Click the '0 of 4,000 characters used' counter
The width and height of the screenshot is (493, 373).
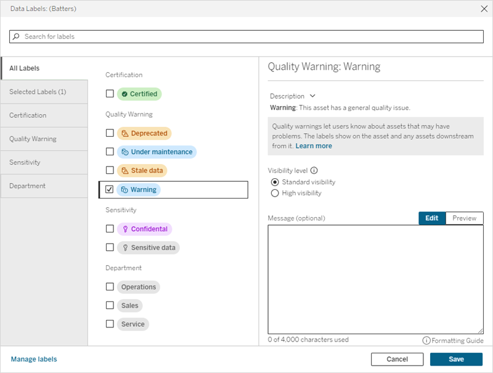pyautogui.click(x=308, y=340)
